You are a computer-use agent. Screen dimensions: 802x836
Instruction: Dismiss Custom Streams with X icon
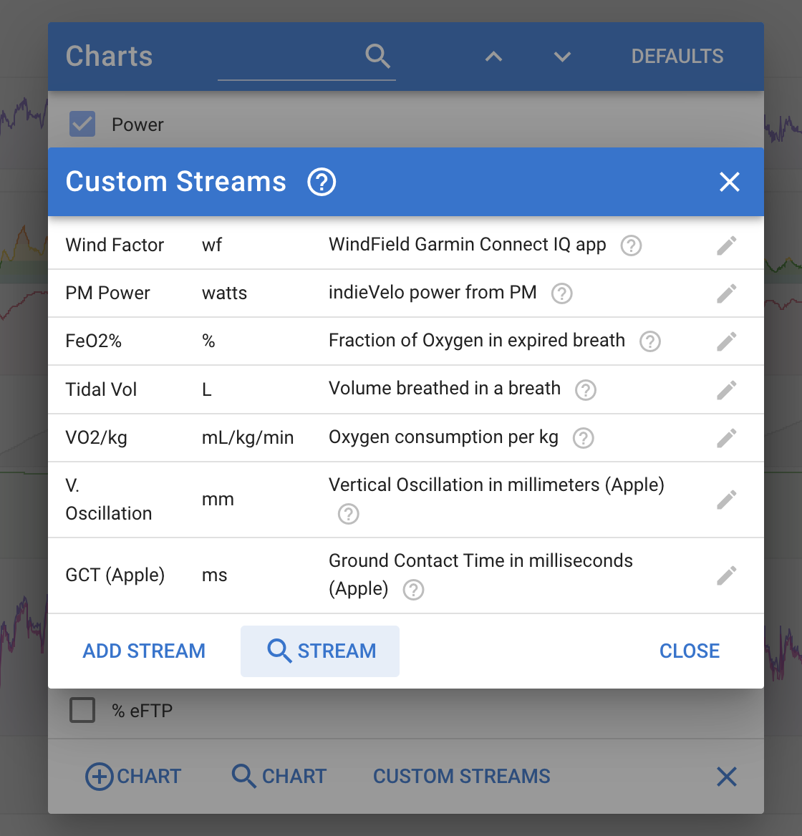pyautogui.click(x=729, y=182)
